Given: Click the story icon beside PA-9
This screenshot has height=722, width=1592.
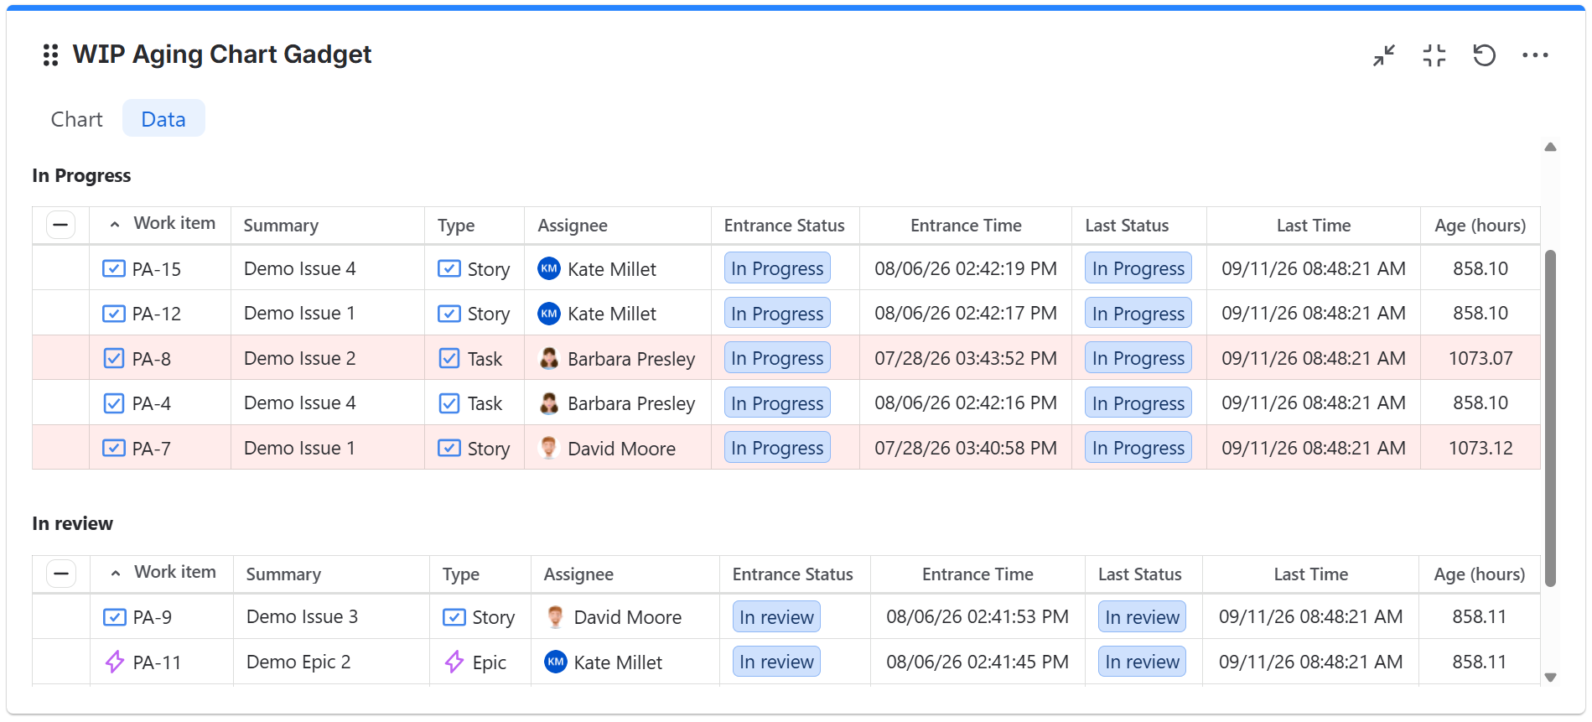Looking at the screenshot, I should pos(115,617).
